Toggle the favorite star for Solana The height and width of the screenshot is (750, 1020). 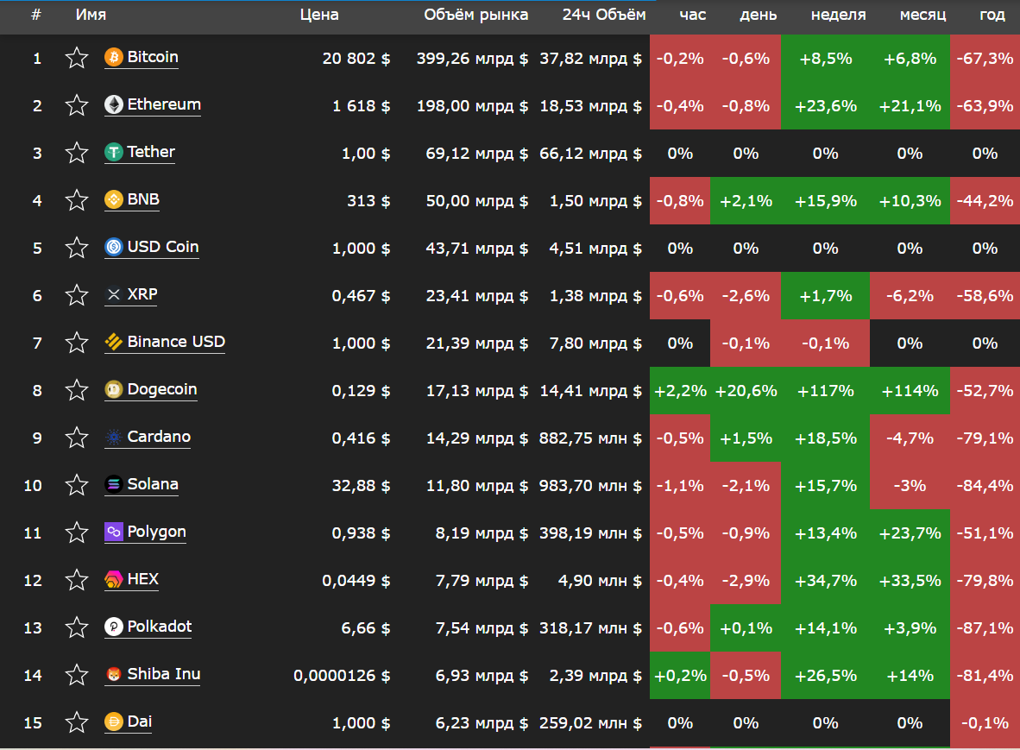(77, 485)
